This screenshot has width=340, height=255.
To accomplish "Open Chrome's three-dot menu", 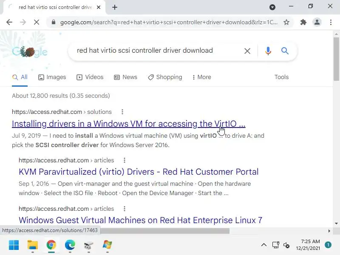I will coord(331,22).
